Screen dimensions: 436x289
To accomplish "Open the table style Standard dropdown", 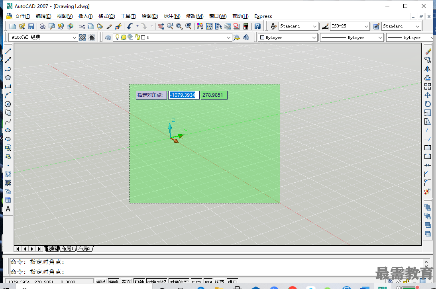I will (x=418, y=26).
